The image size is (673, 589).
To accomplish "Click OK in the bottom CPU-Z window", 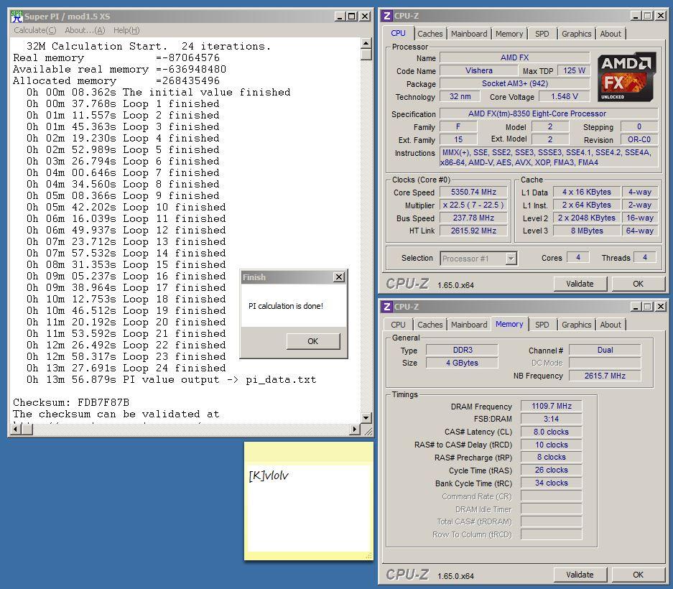I will [x=638, y=575].
